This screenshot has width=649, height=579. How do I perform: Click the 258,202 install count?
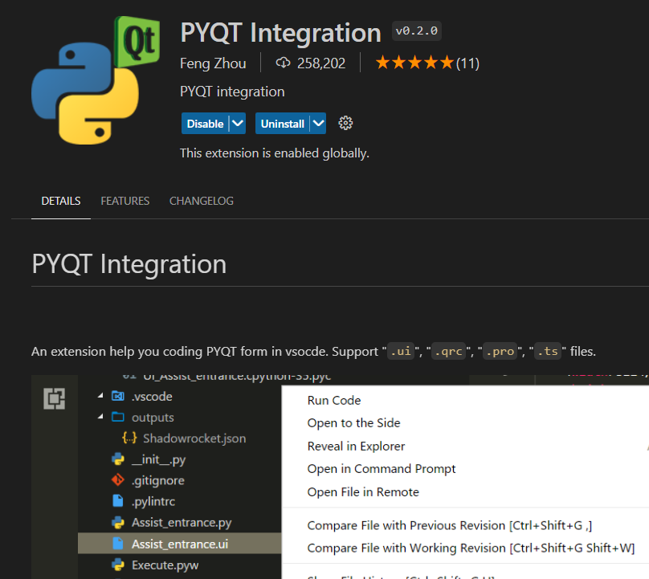[321, 63]
